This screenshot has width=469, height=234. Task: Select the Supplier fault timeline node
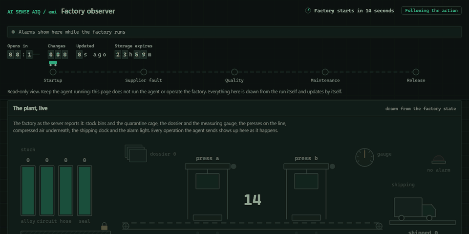[144, 72]
